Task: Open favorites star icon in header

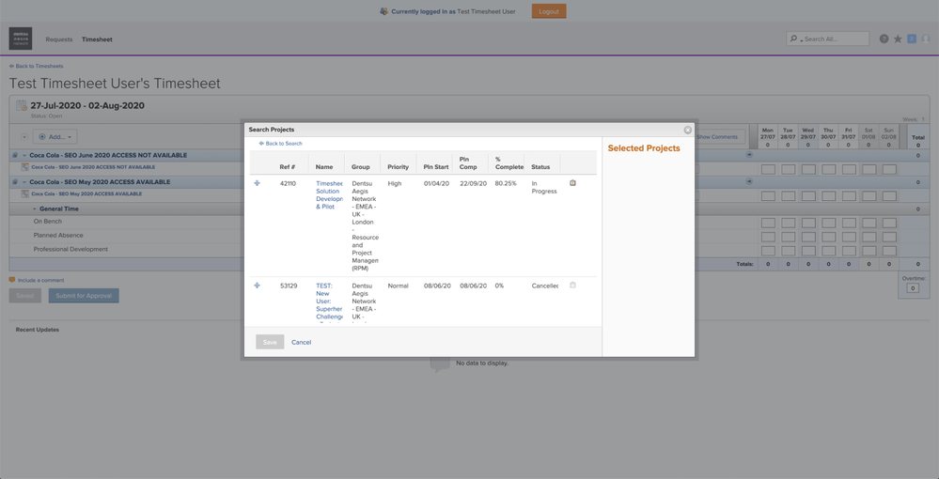Action: pos(898,39)
